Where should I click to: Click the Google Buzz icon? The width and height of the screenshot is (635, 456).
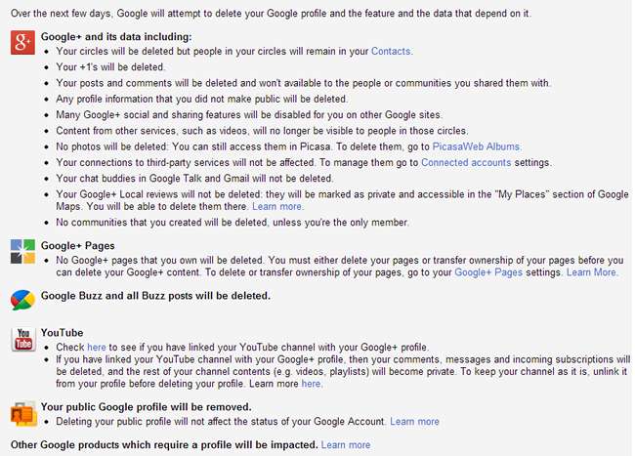22,300
